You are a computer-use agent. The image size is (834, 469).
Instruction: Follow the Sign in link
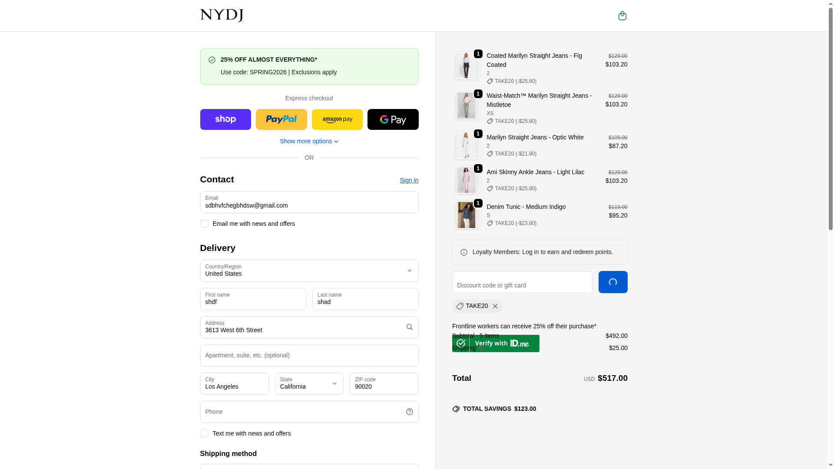[x=409, y=180]
